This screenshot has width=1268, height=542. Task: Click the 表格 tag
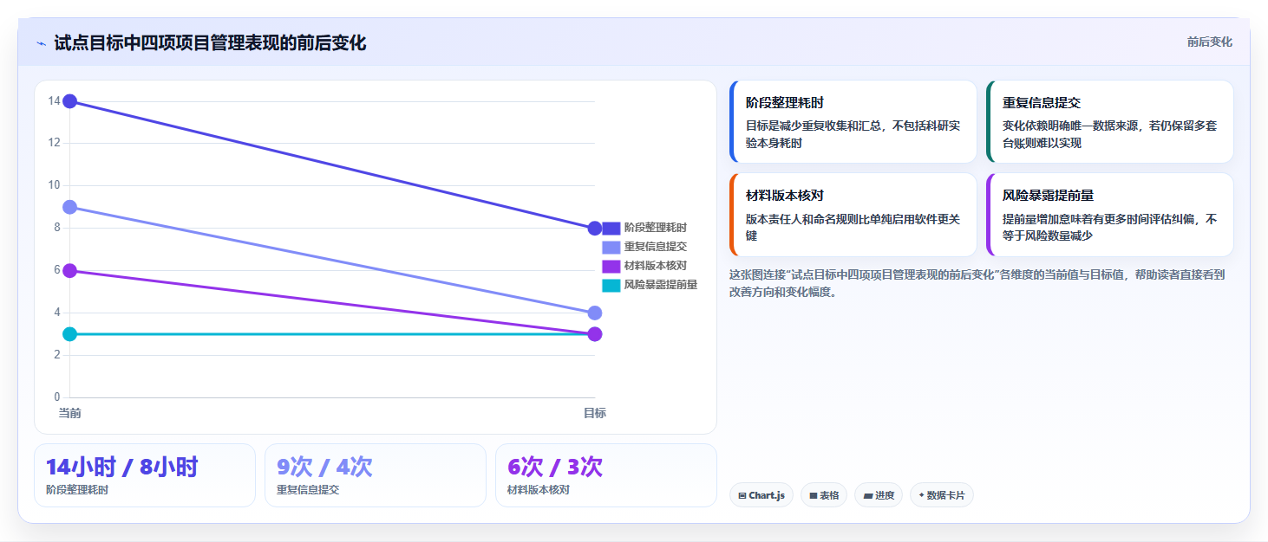824,495
